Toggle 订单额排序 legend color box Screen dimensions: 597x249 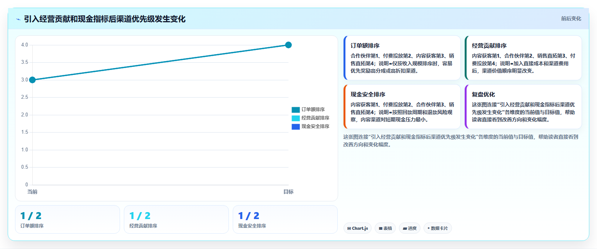[x=295, y=110]
